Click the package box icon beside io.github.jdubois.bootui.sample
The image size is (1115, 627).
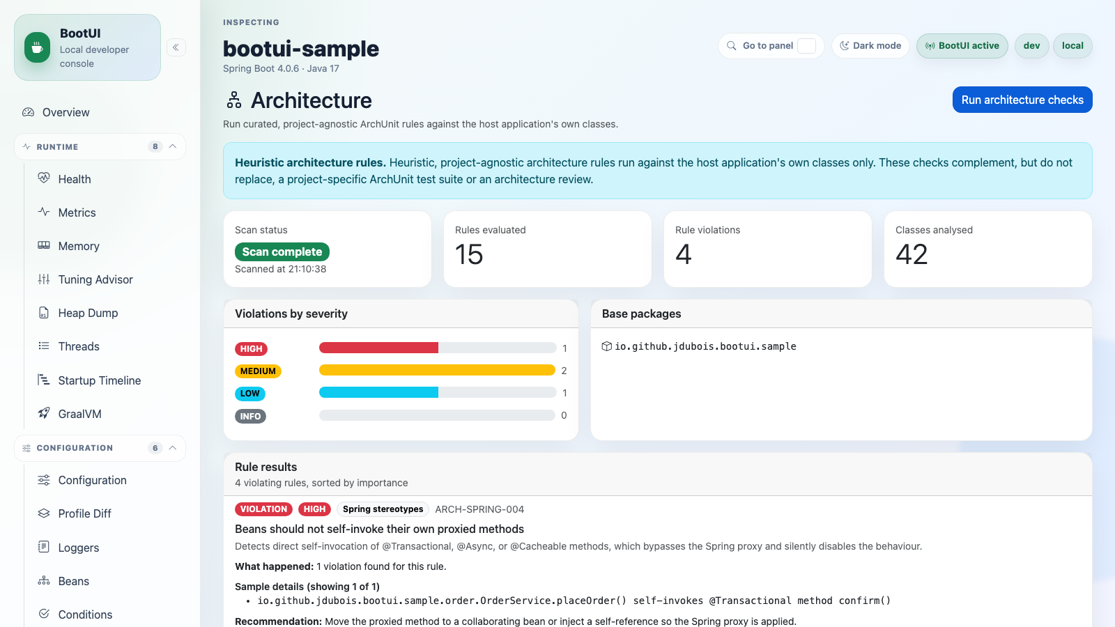pos(607,346)
